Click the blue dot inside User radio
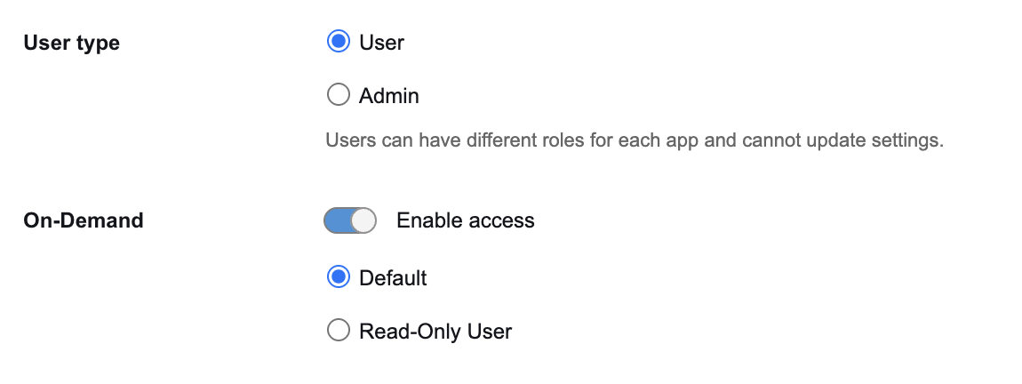Image resolution: width=1022 pixels, height=384 pixels. point(338,42)
